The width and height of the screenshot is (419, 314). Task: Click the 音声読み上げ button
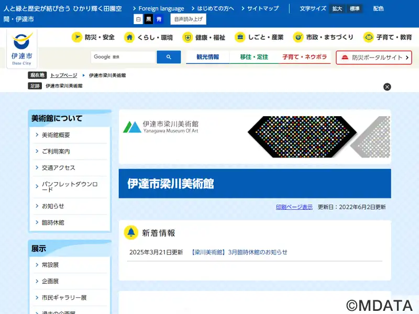pos(189,19)
